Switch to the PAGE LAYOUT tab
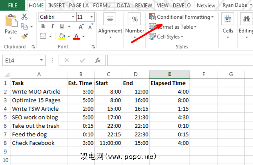 click(x=79, y=6)
